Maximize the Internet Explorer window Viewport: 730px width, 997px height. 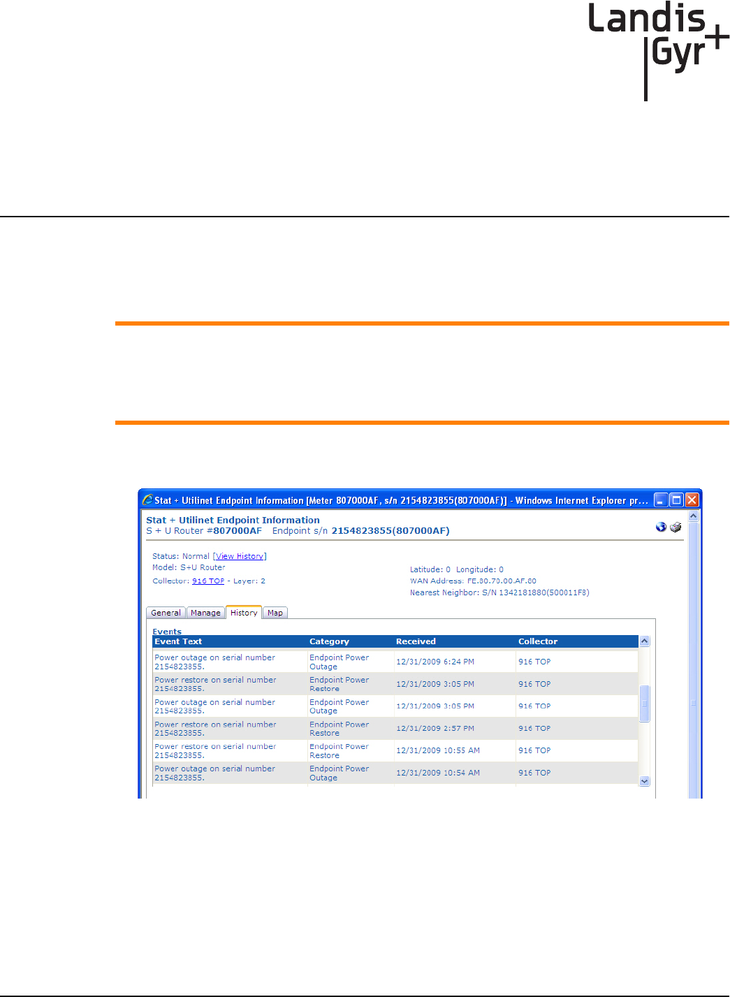pyautogui.click(x=676, y=500)
